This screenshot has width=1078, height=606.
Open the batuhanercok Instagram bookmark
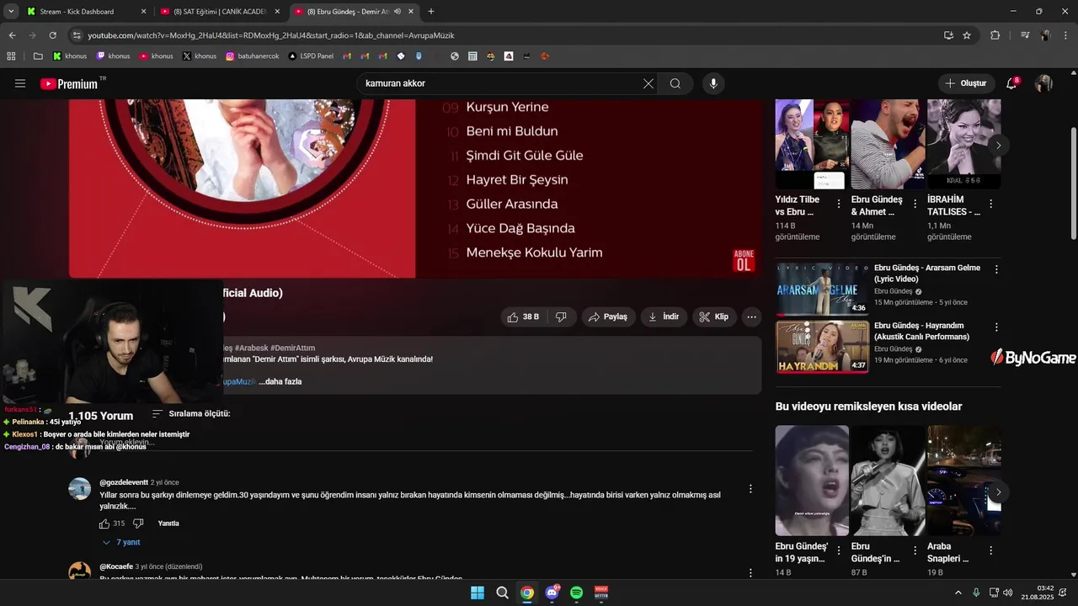coord(252,56)
